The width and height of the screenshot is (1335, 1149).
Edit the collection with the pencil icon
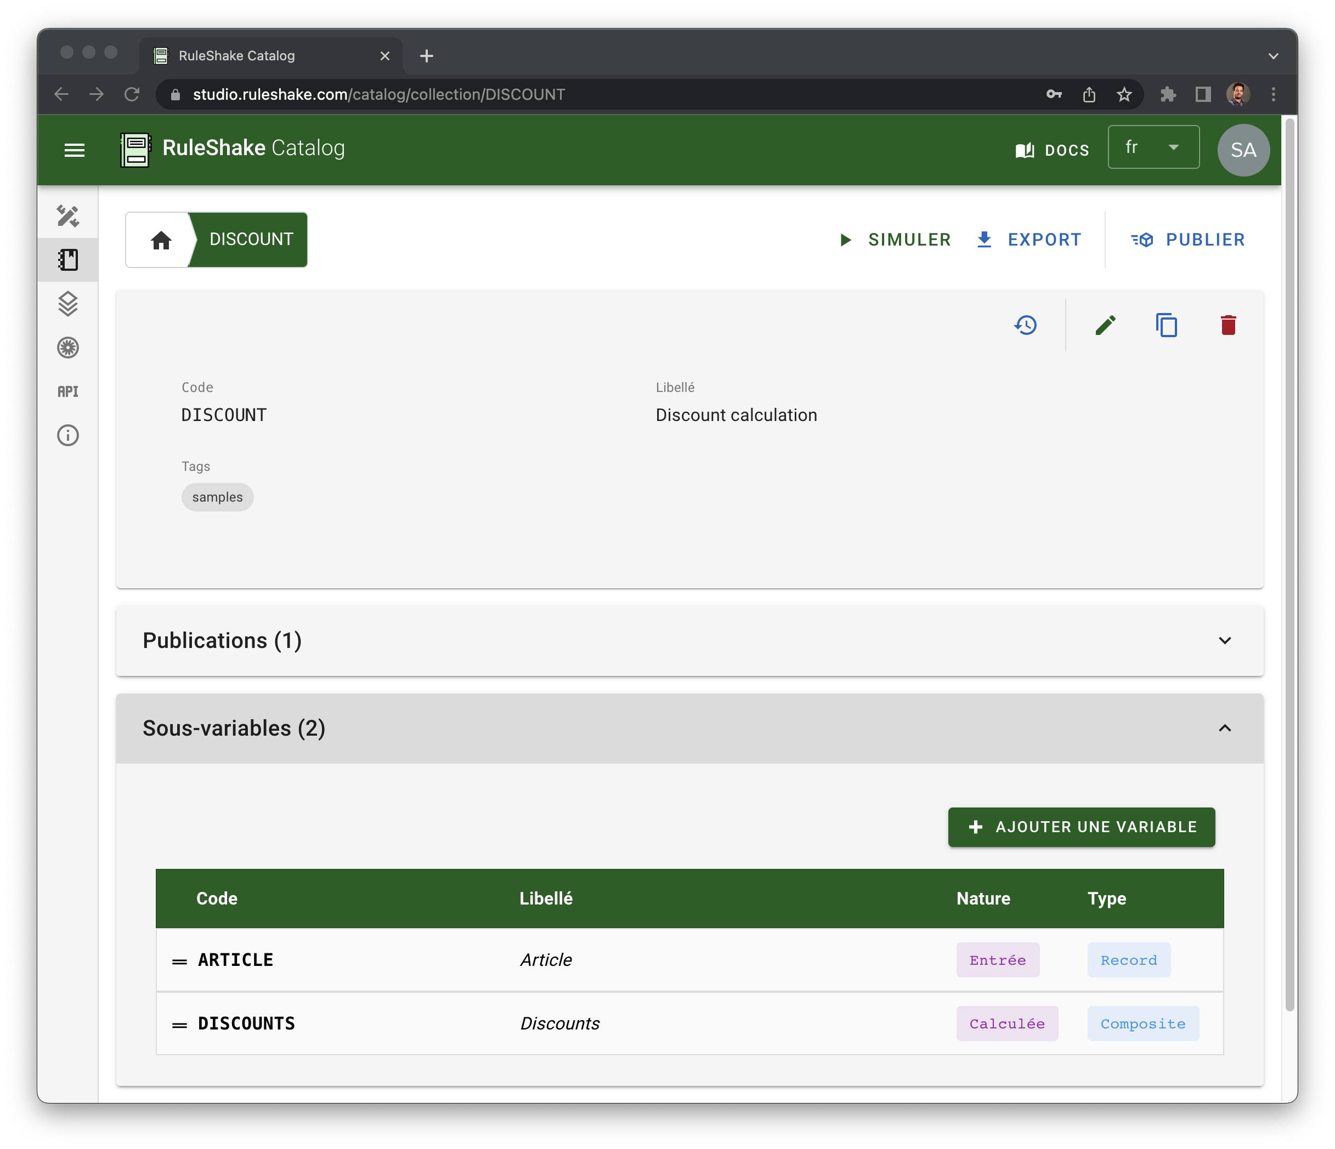pyautogui.click(x=1106, y=325)
